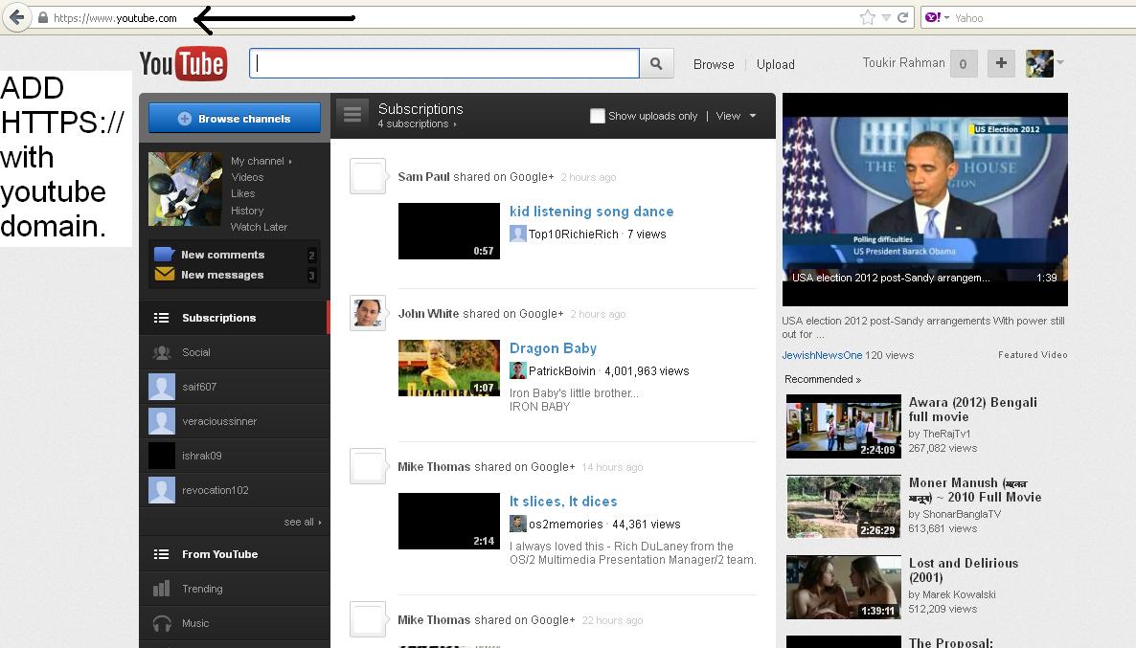The image size is (1136, 648).
Task: Select the Subscriptions sidebar tab
Action: pyautogui.click(x=234, y=318)
